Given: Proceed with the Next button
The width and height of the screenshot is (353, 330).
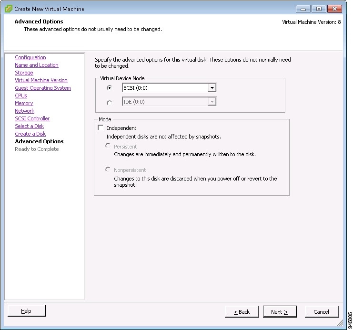Looking at the screenshot, I should (x=280, y=312).
